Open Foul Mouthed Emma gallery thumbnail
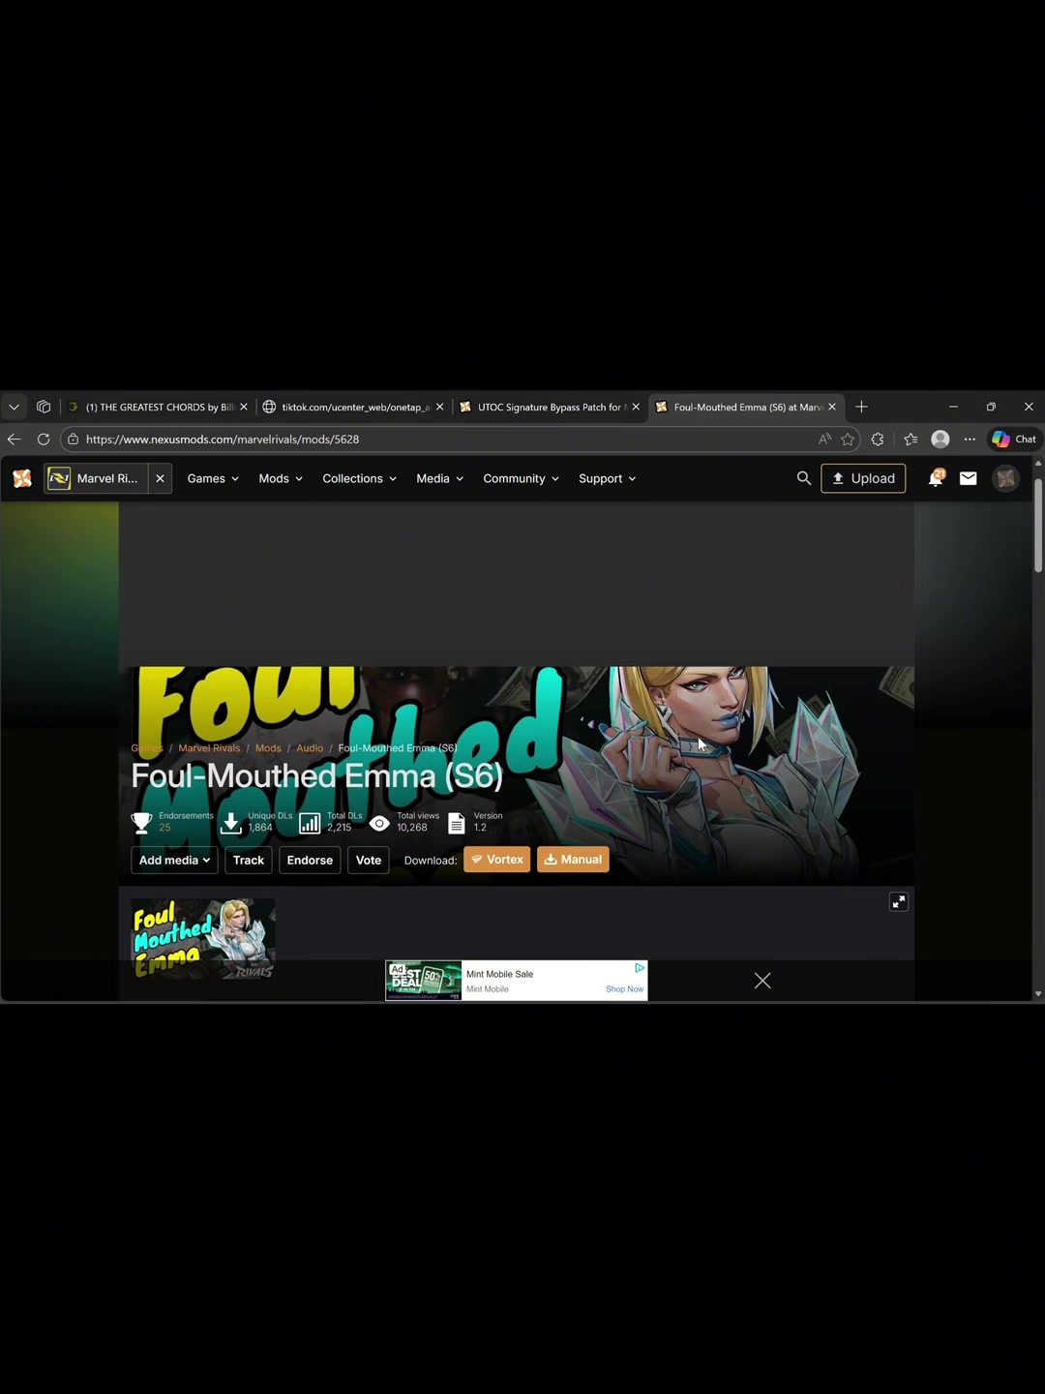The height and width of the screenshot is (1394, 1045). tap(203, 939)
